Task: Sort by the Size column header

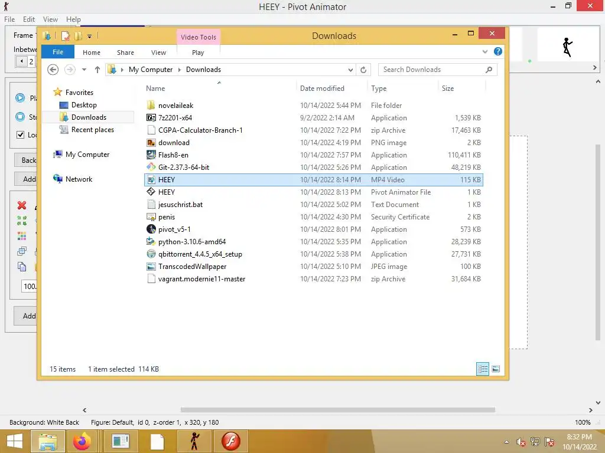Action: (448, 88)
